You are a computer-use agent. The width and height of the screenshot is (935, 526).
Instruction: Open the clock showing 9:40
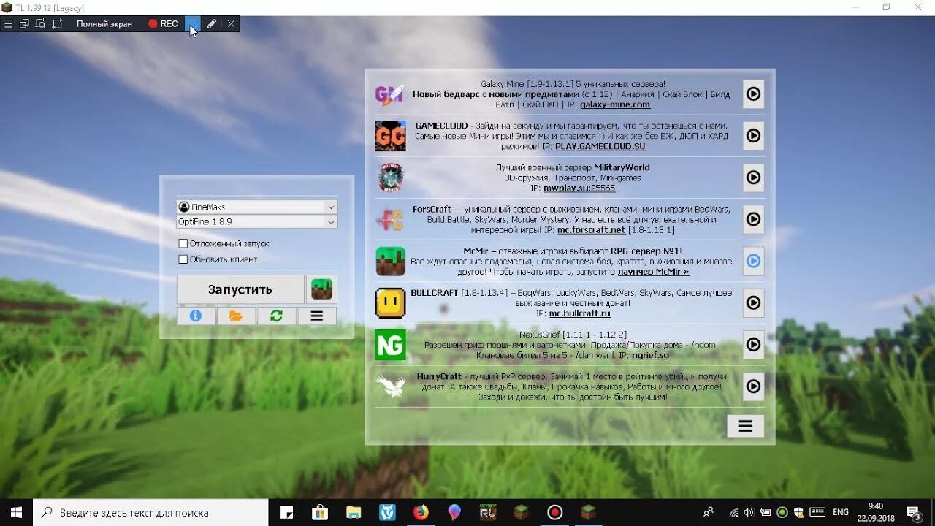pyautogui.click(x=876, y=512)
